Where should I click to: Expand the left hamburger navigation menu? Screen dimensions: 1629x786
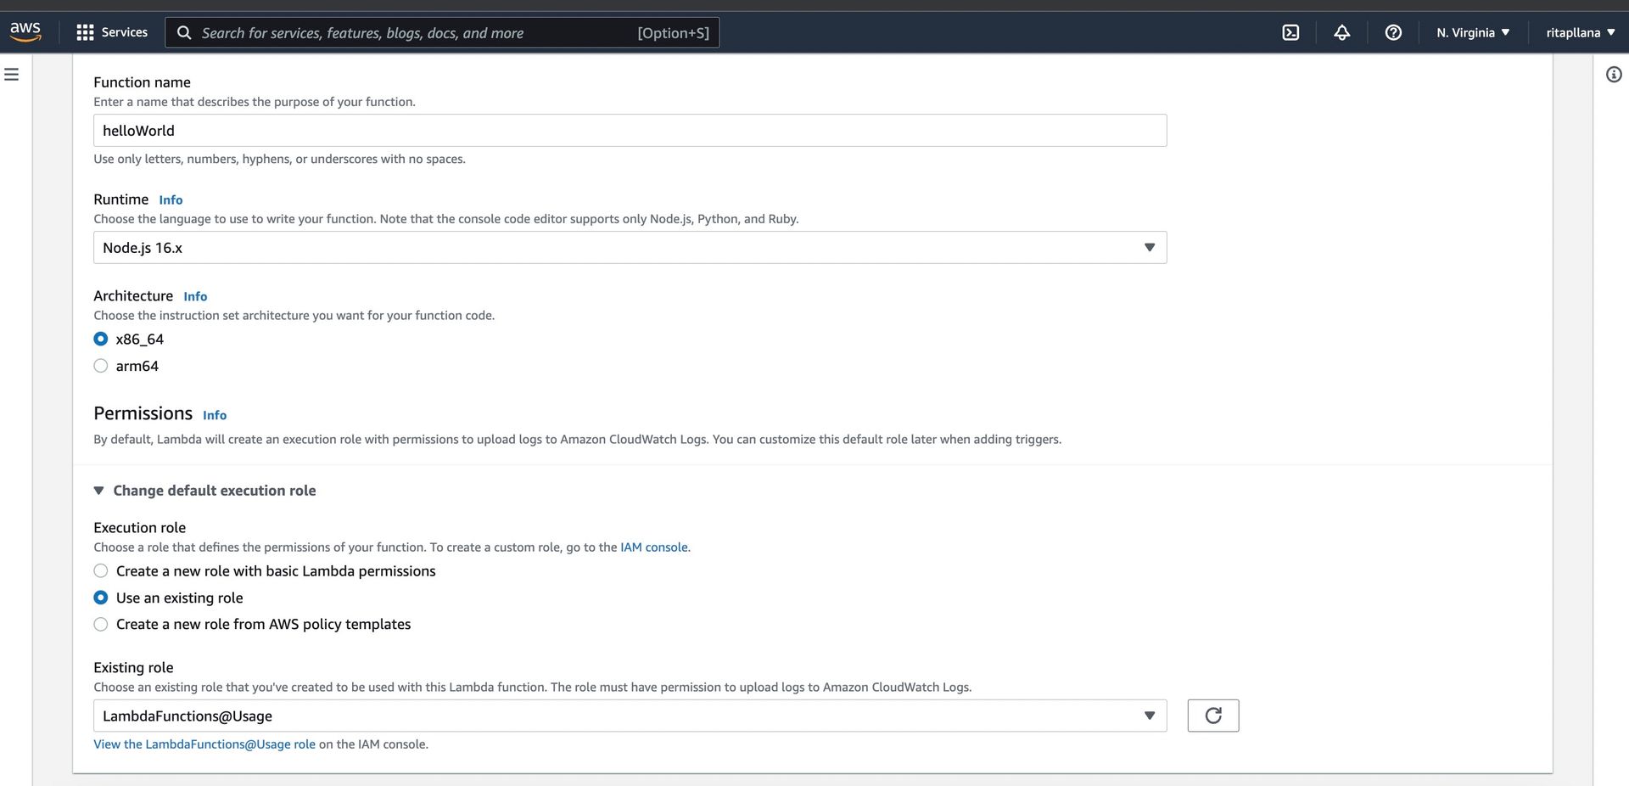tap(12, 75)
